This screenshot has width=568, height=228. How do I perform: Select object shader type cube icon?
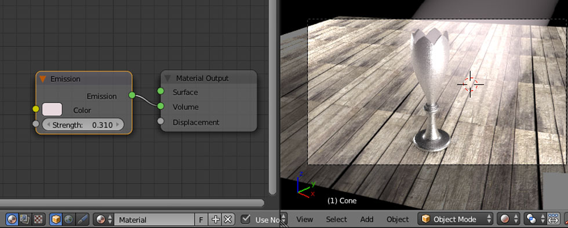tap(56, 219)
